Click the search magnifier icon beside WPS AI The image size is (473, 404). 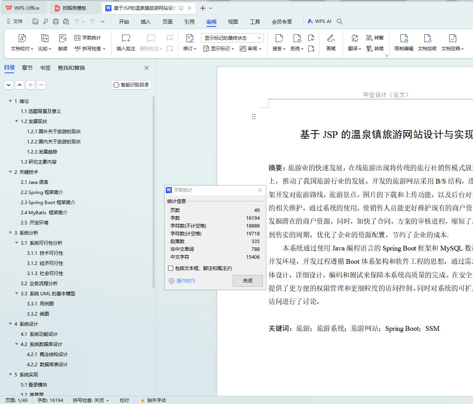point(340,21)
